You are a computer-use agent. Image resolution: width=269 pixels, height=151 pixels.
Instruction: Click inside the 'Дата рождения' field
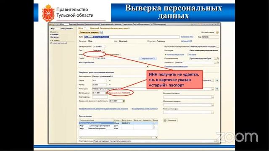coord(99,47)
